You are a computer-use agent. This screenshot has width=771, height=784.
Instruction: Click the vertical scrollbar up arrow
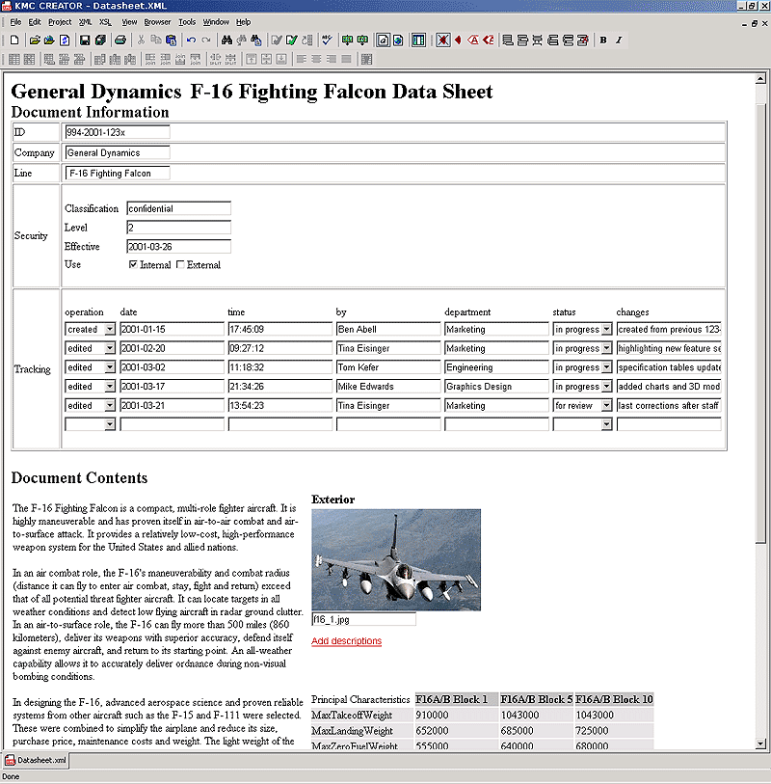point(760,79)
